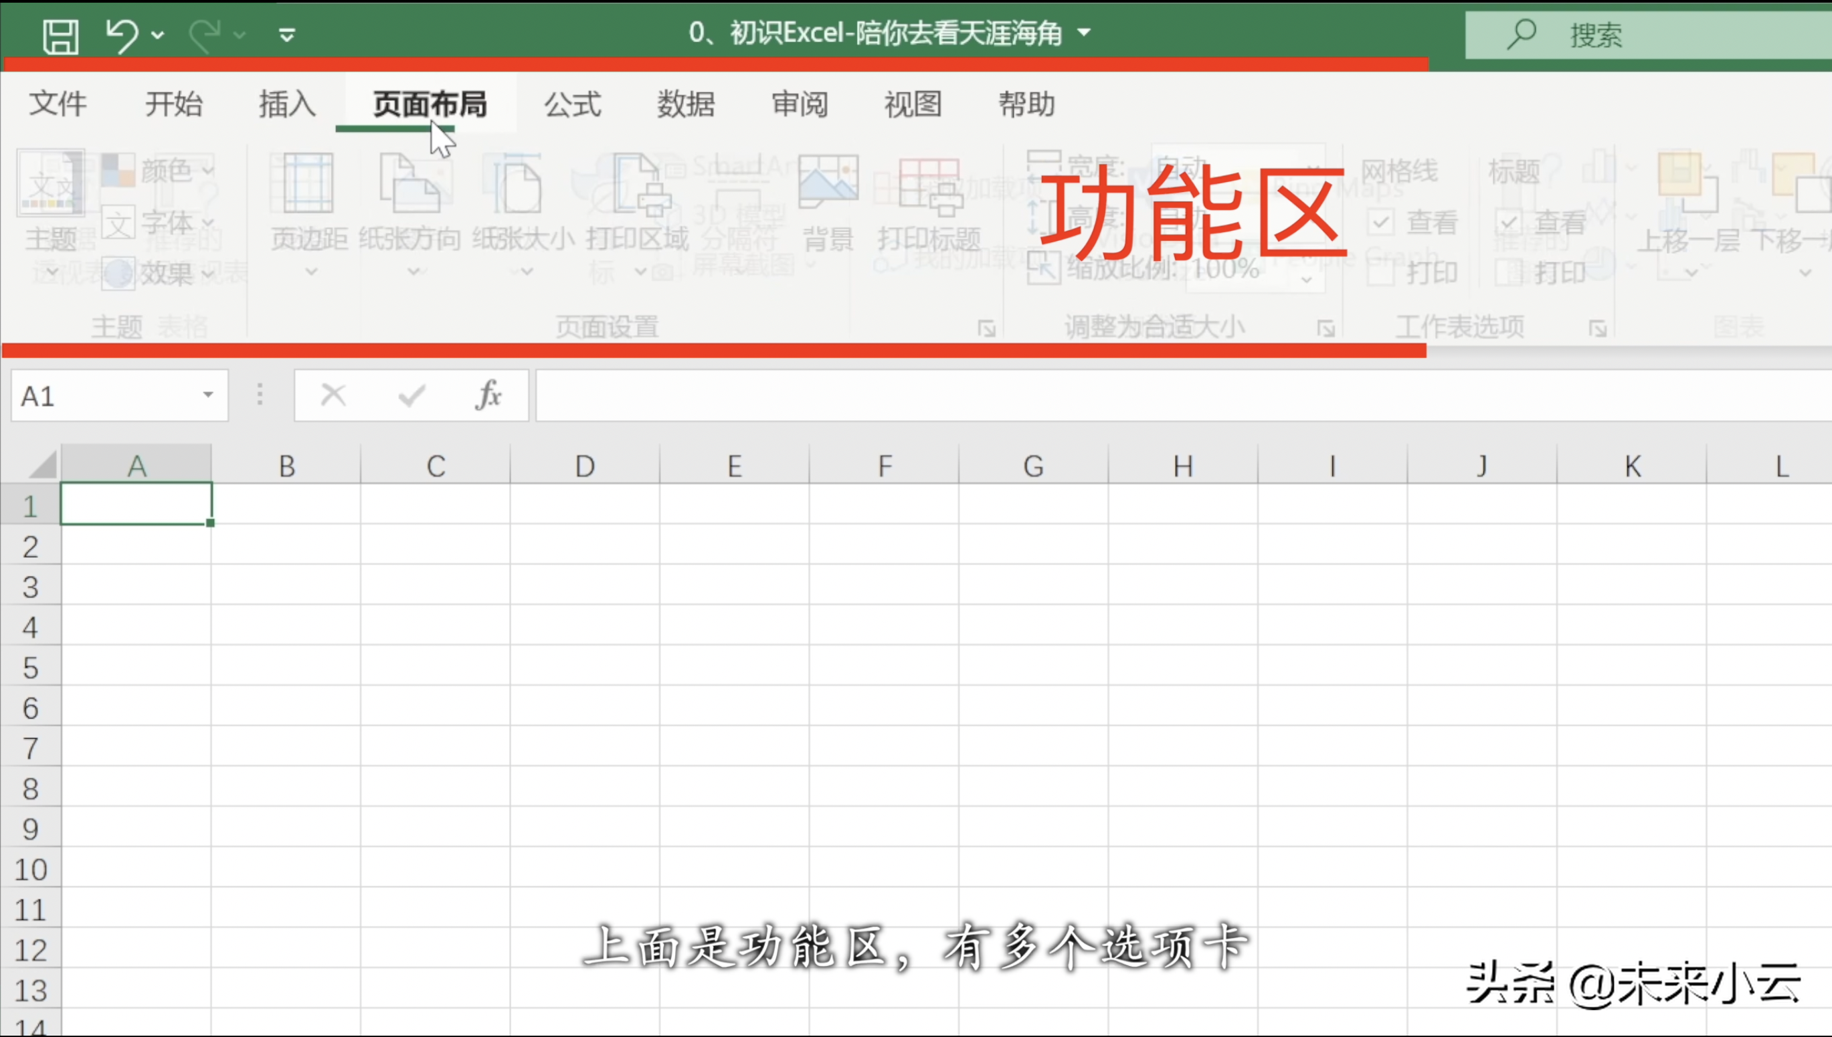Switch to the 数据 tab
The height and width of the screenshot is (1037, 1832).
[x=686, y=104]
